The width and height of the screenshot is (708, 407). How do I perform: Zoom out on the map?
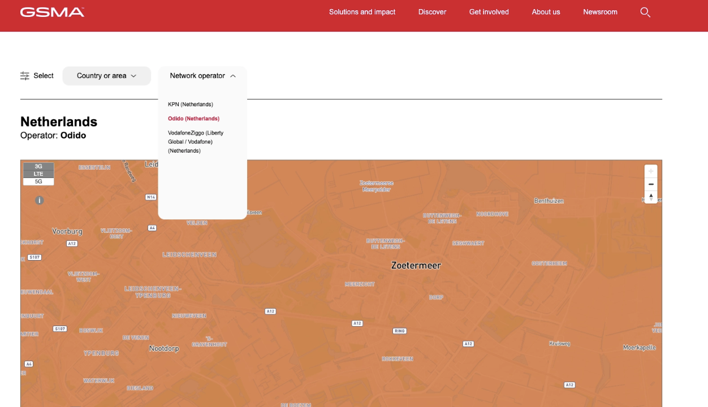coord(651,184)
